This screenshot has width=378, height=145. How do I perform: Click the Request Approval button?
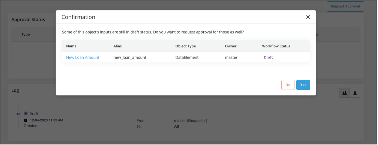coord(345,7)
